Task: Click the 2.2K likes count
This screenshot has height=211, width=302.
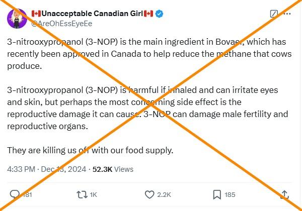Action: [x=164, y=195]
